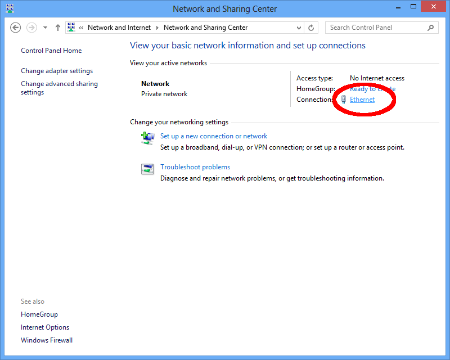Minimize the Network and Sharing Center window
Screen dimensions: 450x360
point(398,7)
